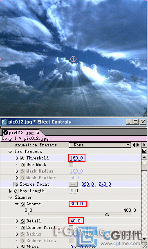148x249 pixels.
Task: Click the Mask Radius value 100.0
Action: [77, 171]
